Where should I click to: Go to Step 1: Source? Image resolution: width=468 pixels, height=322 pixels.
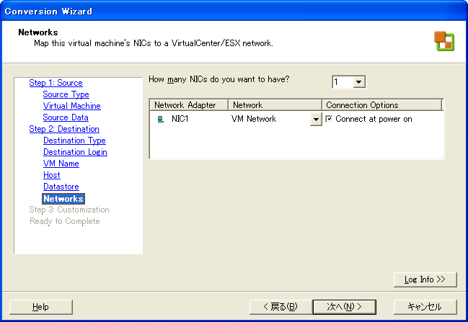coord(56,83)
